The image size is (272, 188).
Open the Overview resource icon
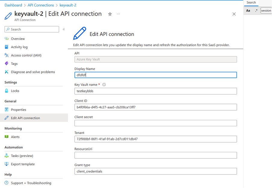click(7, 39)
